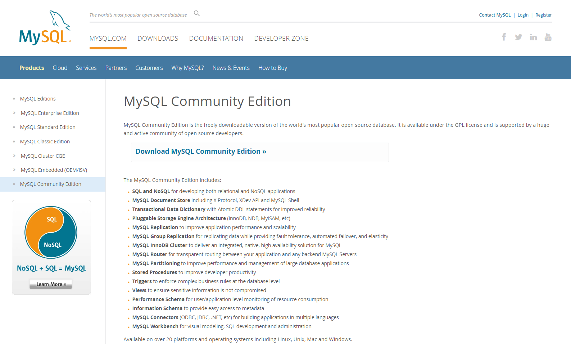This screenshot has height=344, width=571.
Task: Open the News & Events menu item
Action: (x=231, y=68)
